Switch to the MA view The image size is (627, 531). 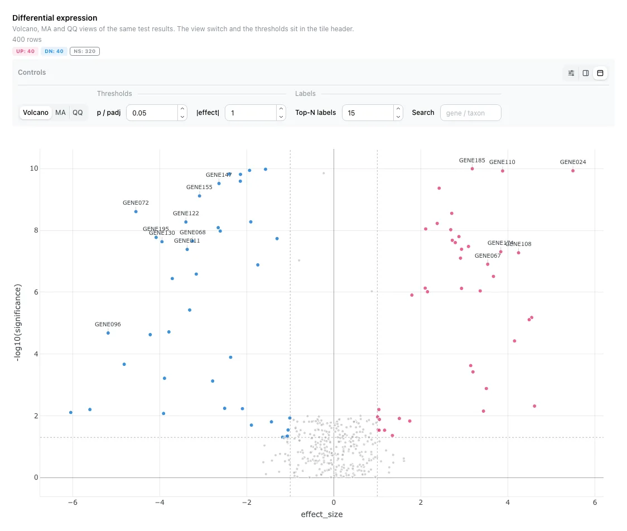pyautogui.click(x=60, y=112)
